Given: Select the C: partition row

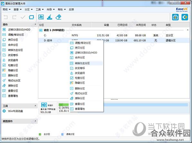Looking at the screenshot, I should point(114,35).
